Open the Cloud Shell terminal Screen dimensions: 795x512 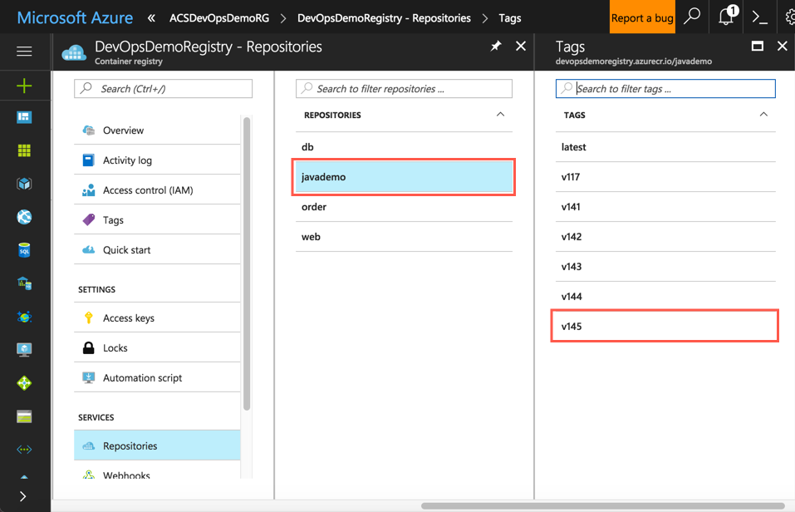pyautogui.click(x=758, y=17)
